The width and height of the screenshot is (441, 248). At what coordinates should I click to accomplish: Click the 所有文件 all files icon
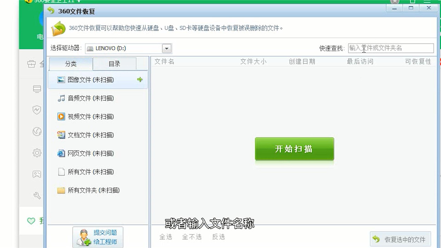click(x=61, y=172)
